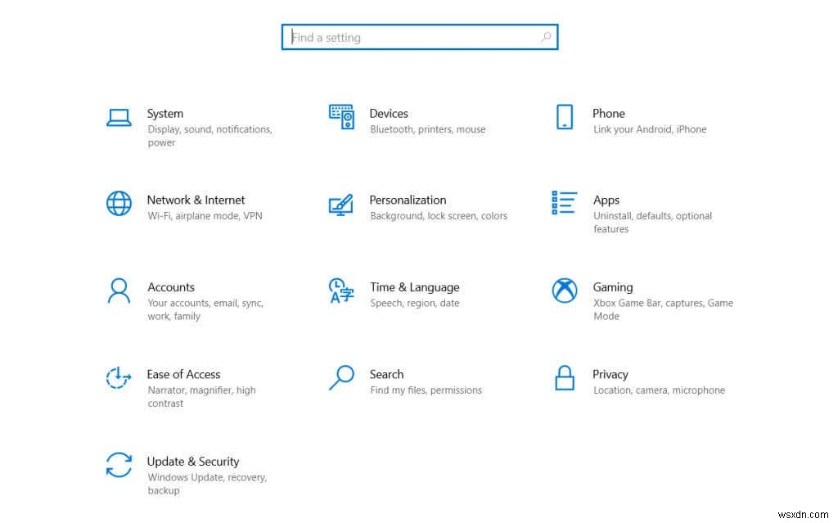Open the Privacy settings category
This screenshot has height=523, width=838.
tap(610, 374)
